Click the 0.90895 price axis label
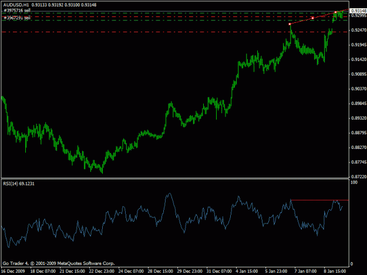 [x=359, y=74]
